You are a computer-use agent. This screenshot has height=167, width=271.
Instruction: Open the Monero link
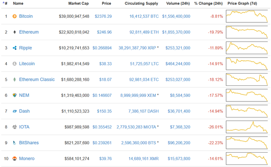[x=27, y=159]
